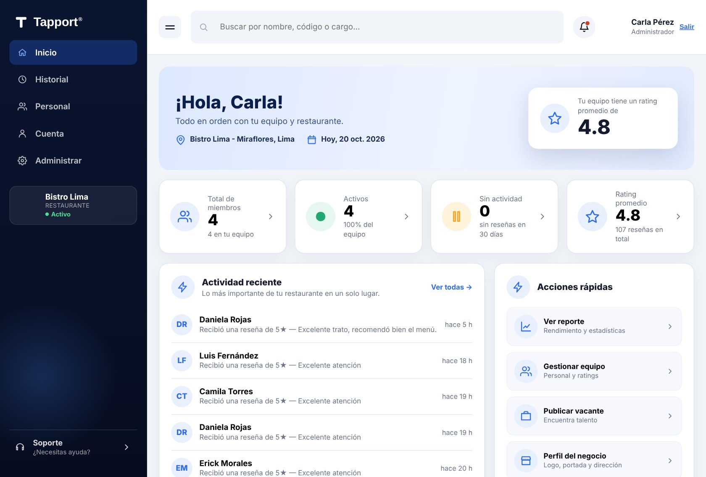Click the location pin icon near Bistro Lima
706x477 pixels.
pos(180,140)
